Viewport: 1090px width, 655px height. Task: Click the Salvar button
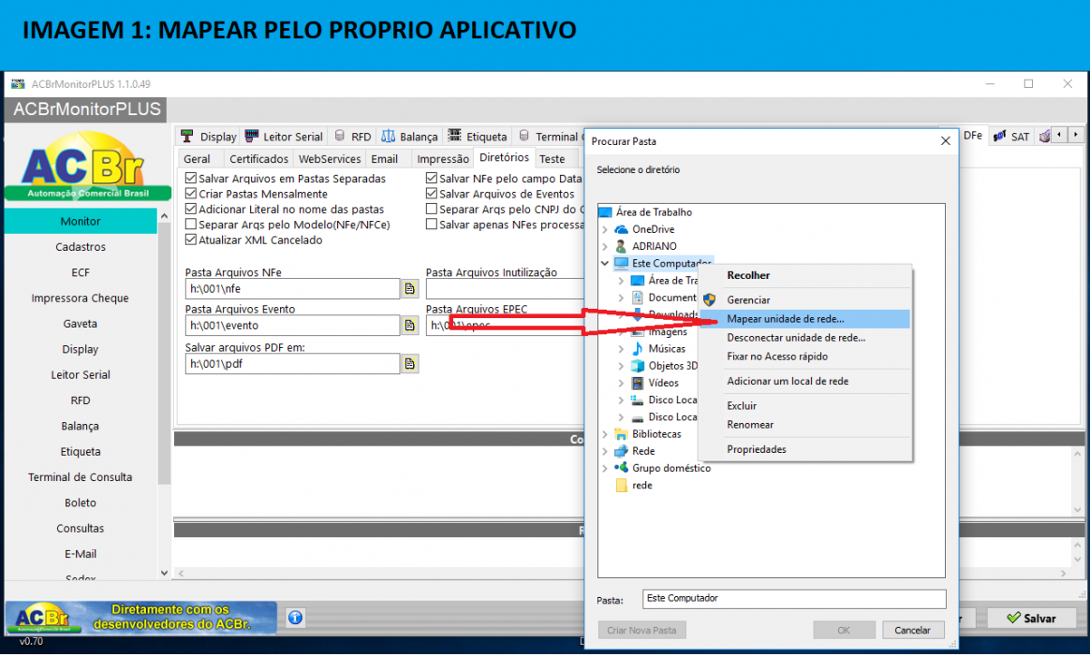[1032, 618]
